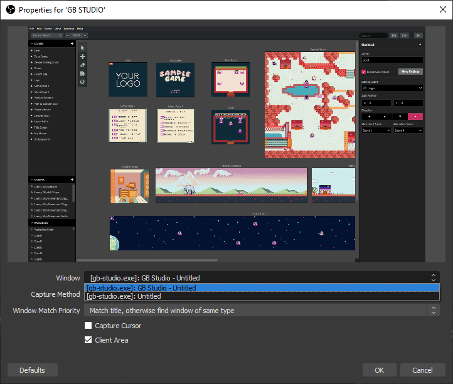Click the plus icon next to SCENES header
This screenshot has width=453, height=384.
73,44
